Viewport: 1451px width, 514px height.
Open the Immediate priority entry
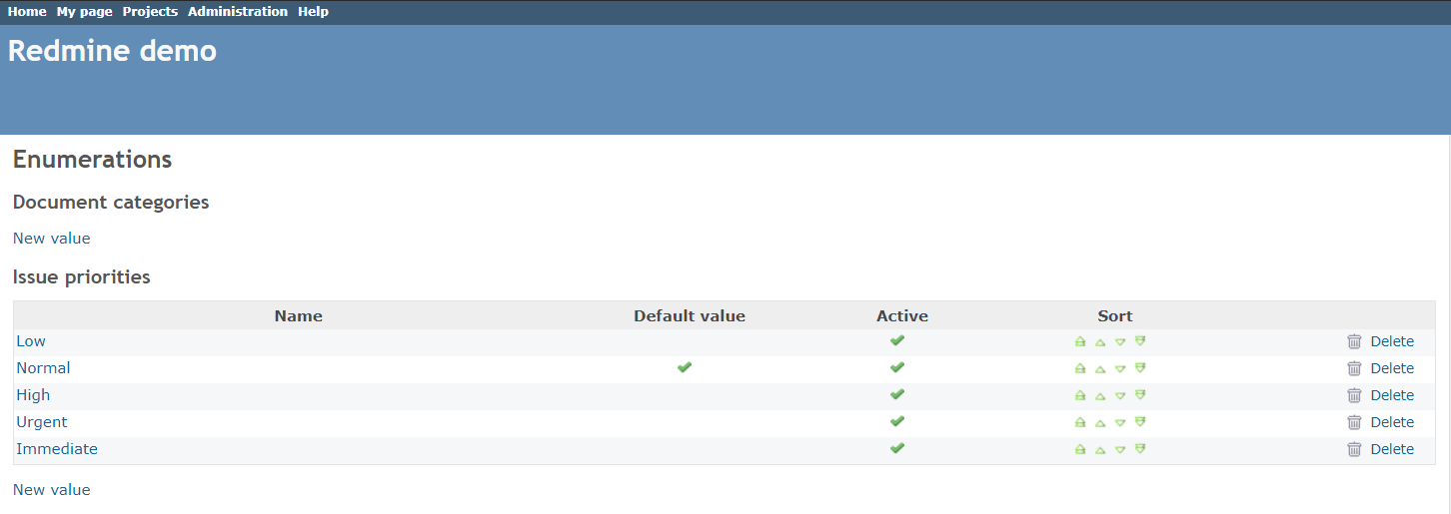point(57,449)
